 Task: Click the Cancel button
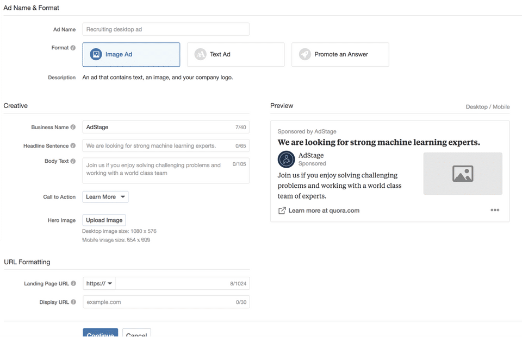[136, 334]
